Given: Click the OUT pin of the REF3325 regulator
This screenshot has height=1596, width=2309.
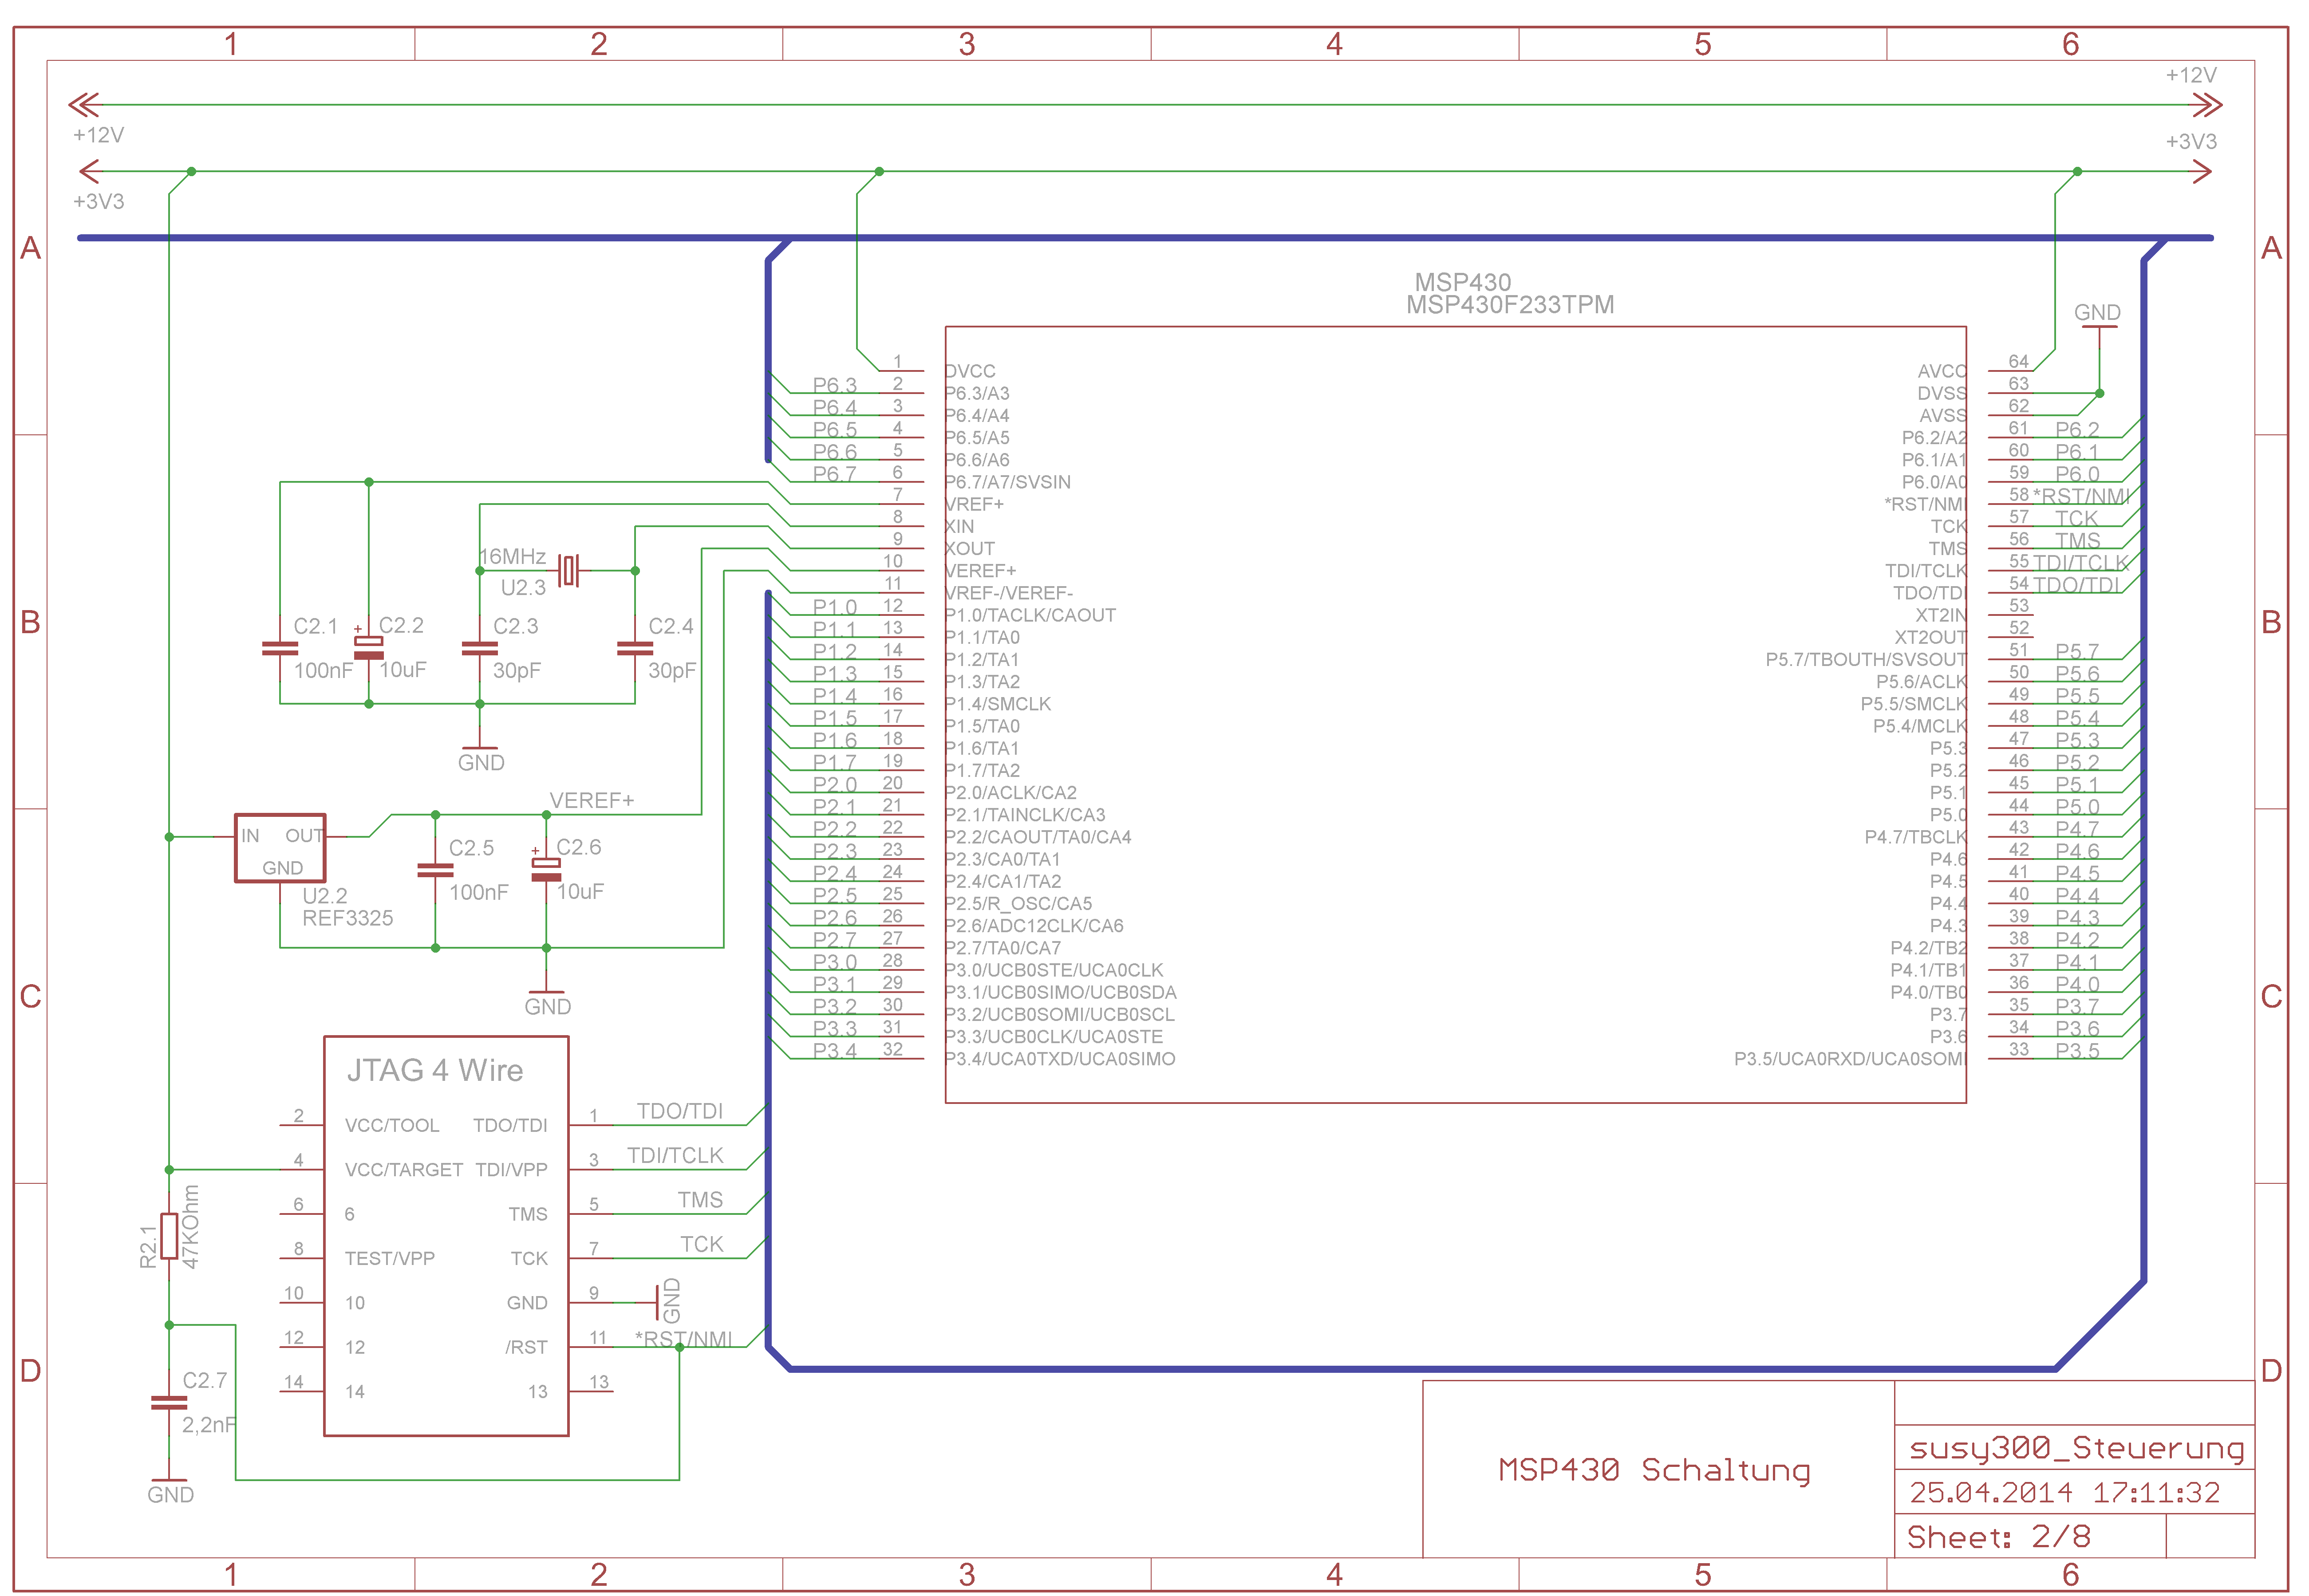Looking at the screenshot, I should [x=304, y=836].
